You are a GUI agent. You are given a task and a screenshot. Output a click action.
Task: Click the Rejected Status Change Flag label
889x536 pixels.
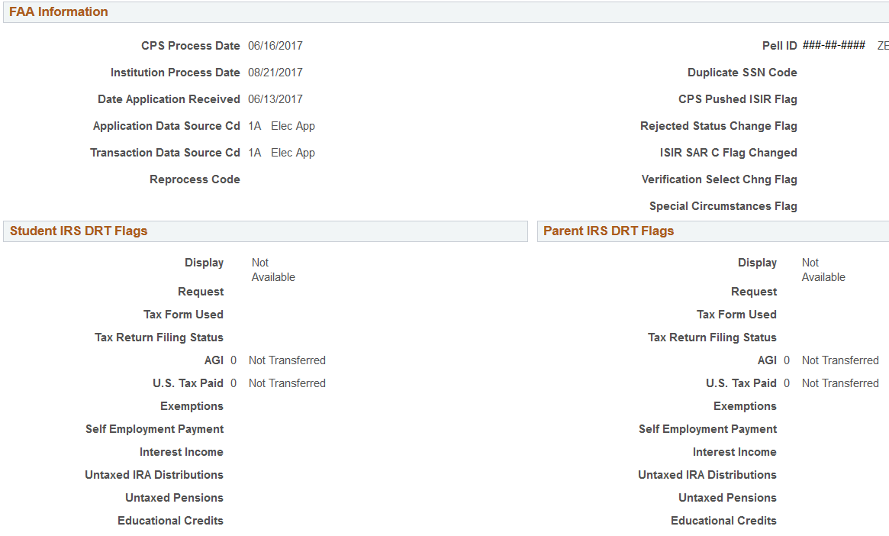click(718, 125)
